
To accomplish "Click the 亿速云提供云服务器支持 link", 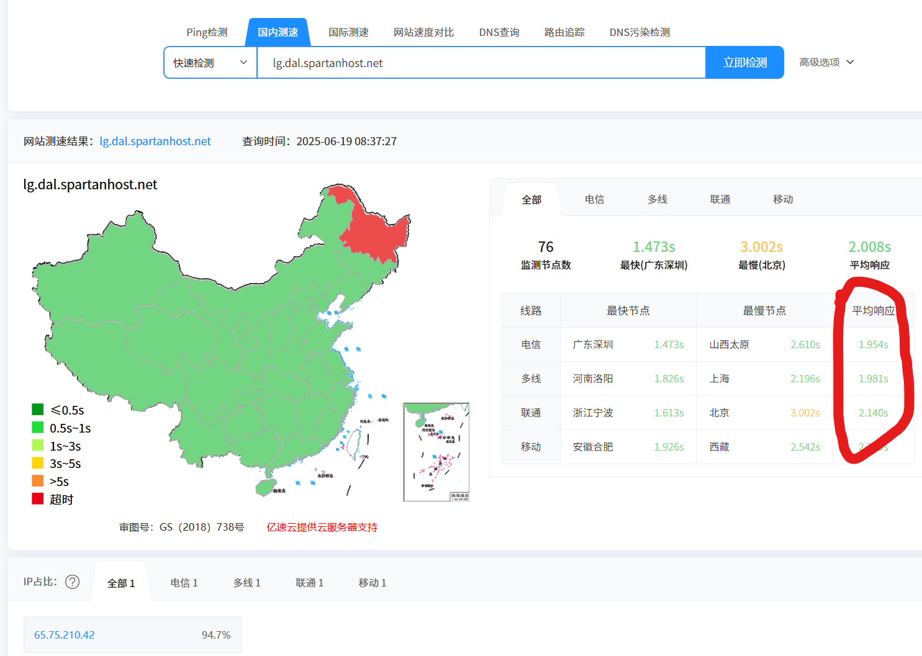I will click(322, 528).
